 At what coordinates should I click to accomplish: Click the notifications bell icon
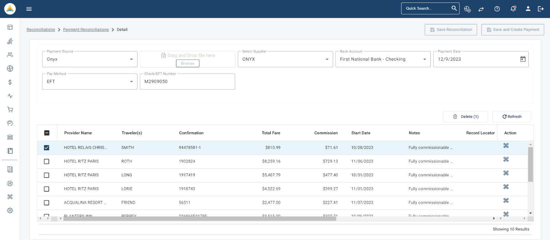(x=513, y=9)
